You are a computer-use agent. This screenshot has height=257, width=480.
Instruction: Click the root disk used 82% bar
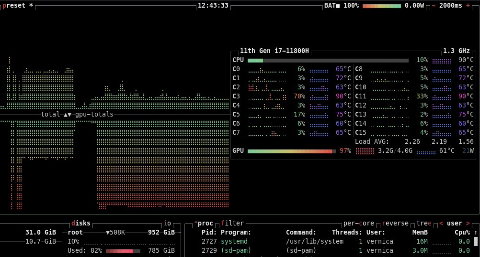123,251
